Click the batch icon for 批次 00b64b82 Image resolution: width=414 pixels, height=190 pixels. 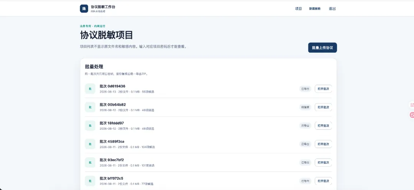pos(90,107)
